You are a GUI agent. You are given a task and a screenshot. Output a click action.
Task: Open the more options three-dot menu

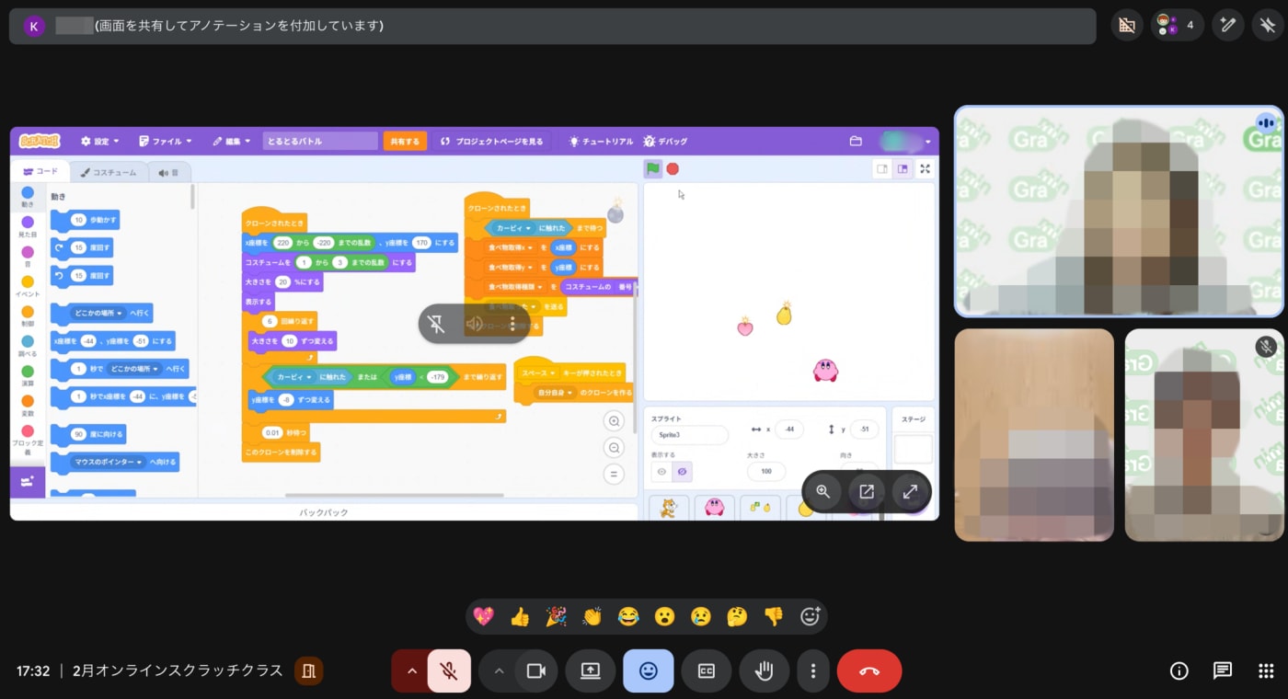(x=813, y=670)
